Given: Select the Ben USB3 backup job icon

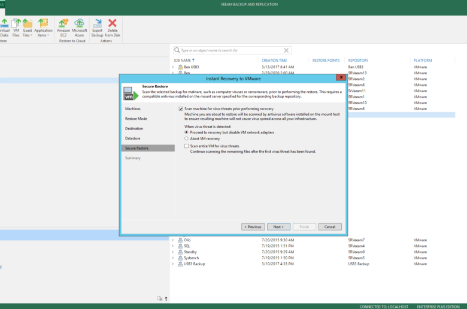Looking at the screenshot, I should point(180,67).
